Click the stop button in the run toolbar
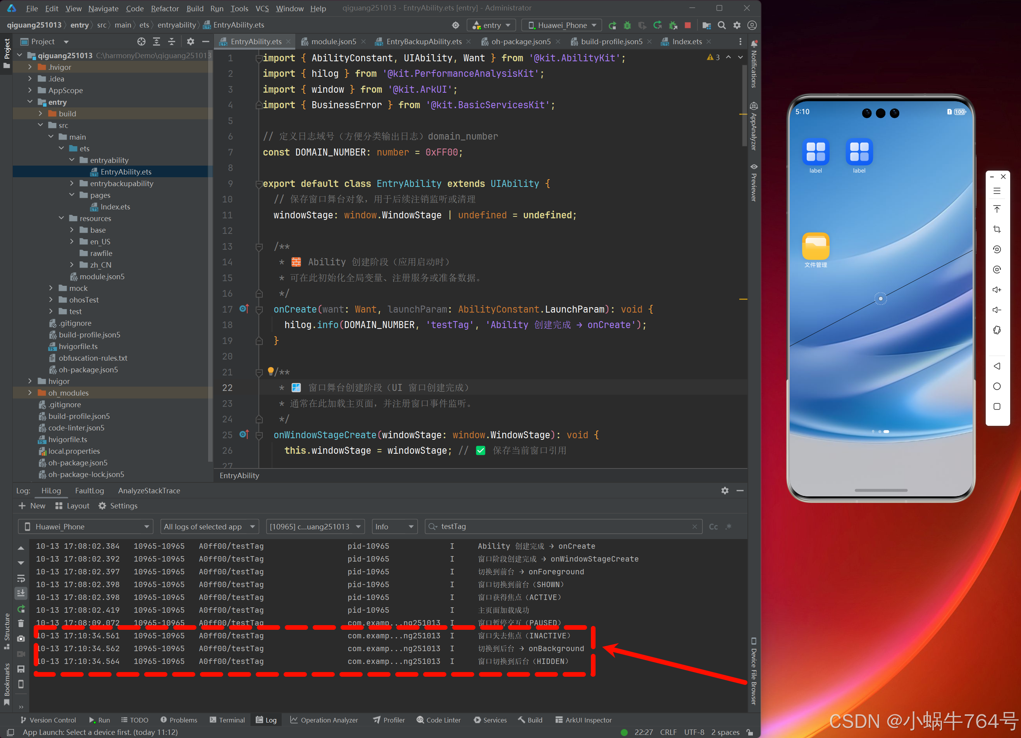Viewport: 1021px width, 738px height. 687,25
